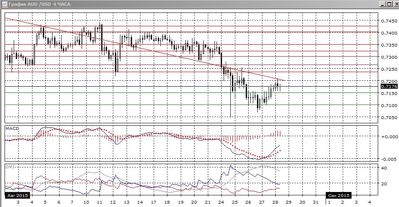Click the 0.7050 price axis label

(389, 117)
